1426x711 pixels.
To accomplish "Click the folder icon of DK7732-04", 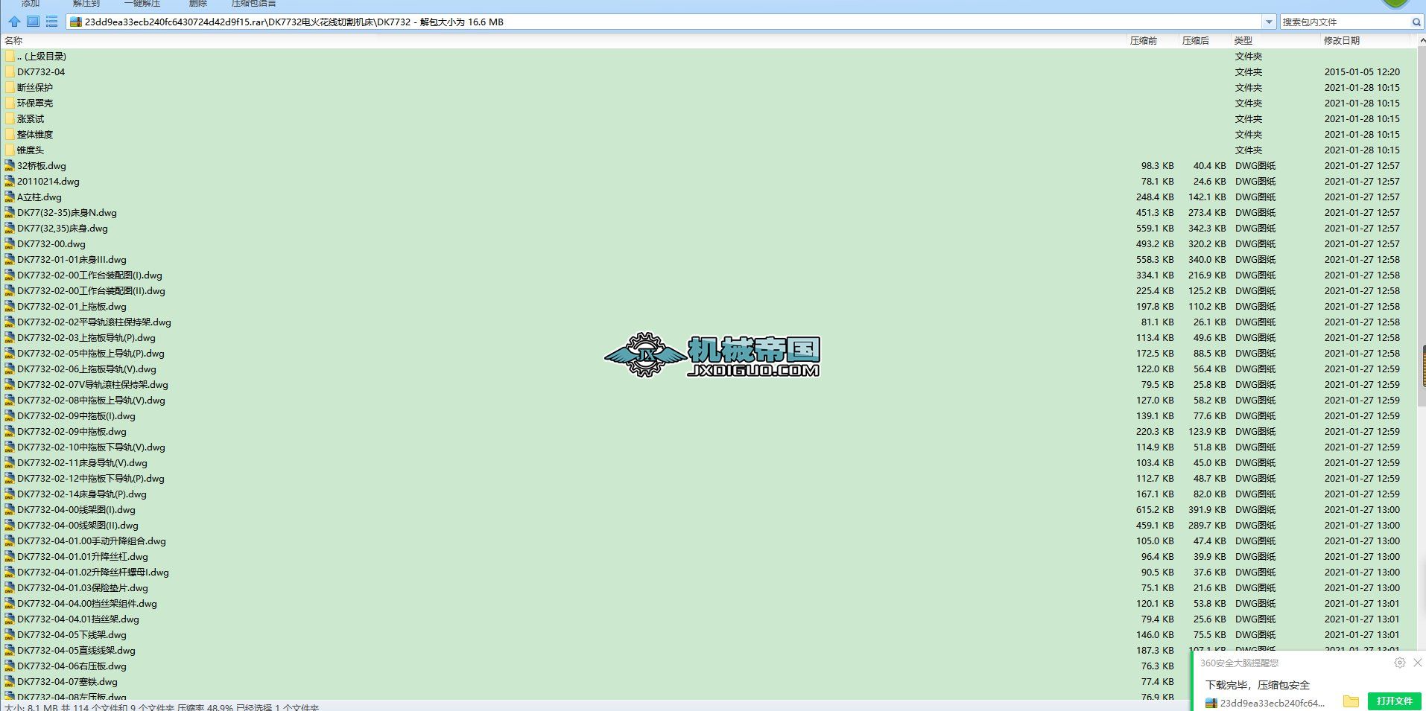I will (10, 72).
